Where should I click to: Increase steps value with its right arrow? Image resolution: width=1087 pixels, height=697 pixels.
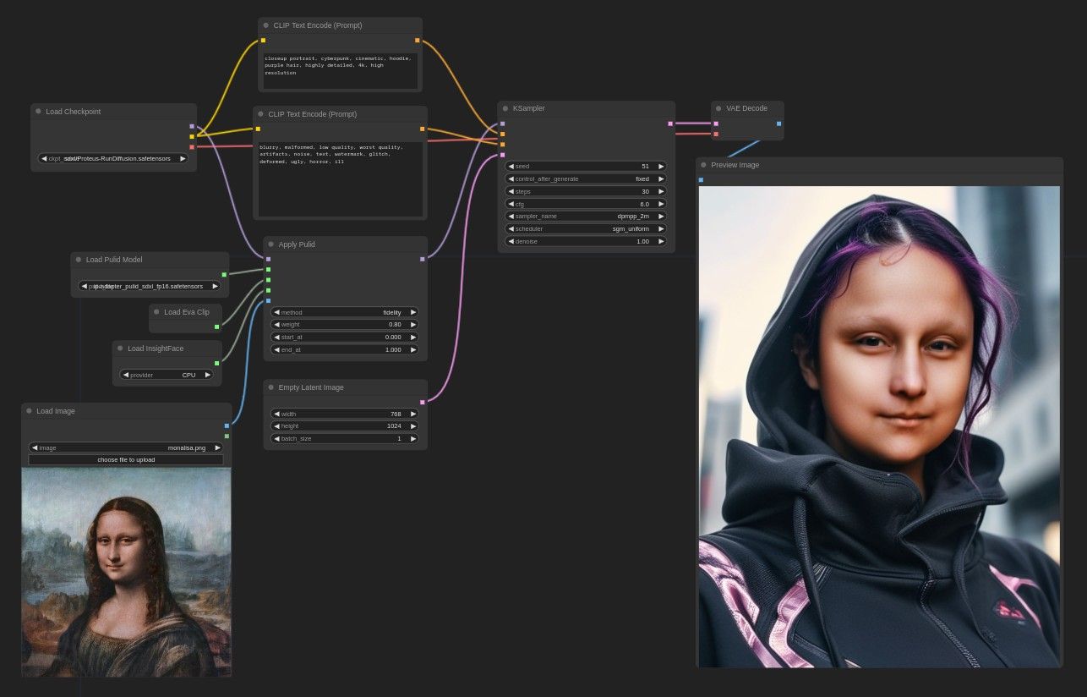coord(661,191)
